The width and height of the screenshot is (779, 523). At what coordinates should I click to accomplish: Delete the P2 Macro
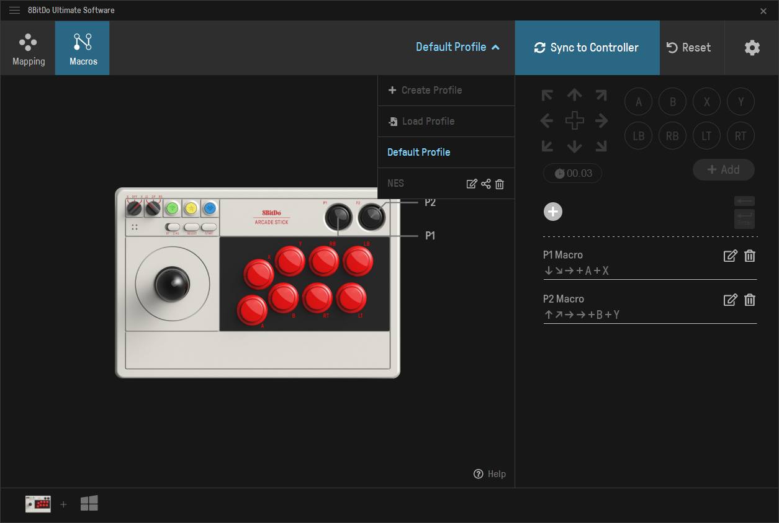(x=750, y=300)
